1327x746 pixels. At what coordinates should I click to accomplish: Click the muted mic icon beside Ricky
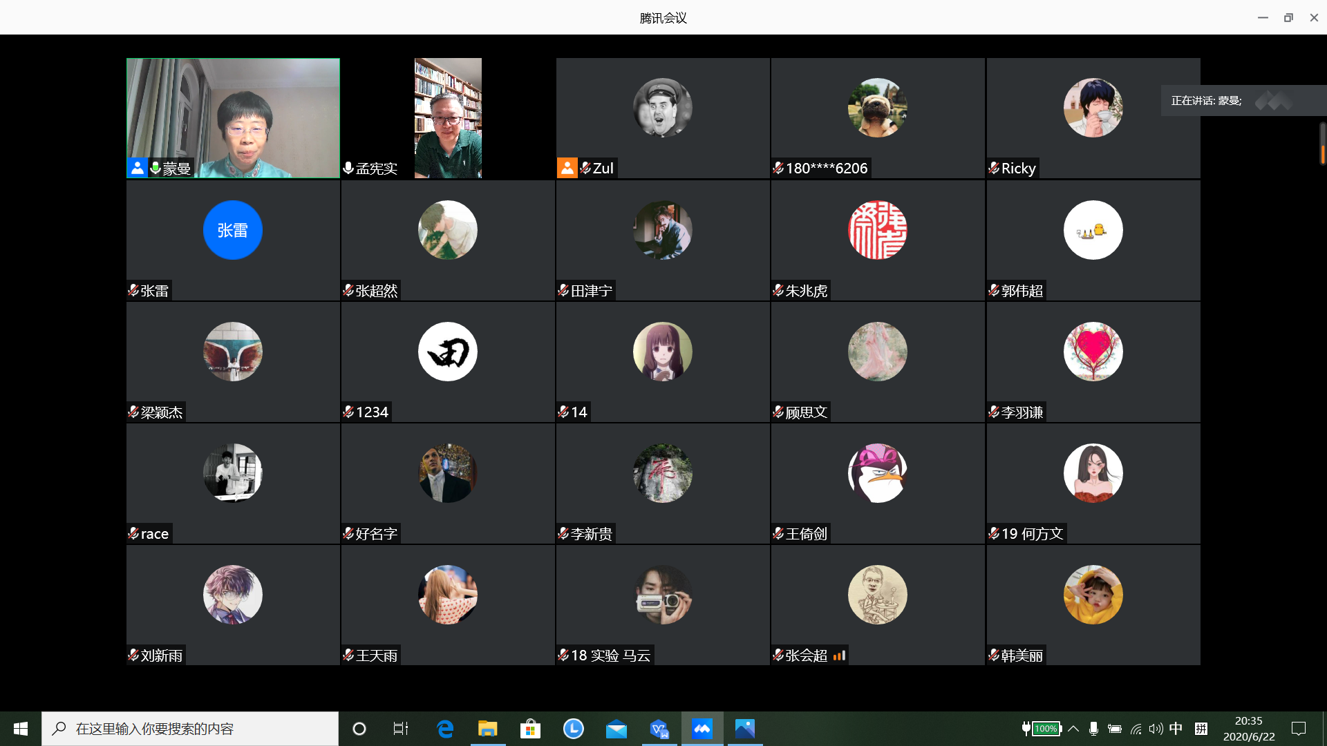tap(994, 168)
